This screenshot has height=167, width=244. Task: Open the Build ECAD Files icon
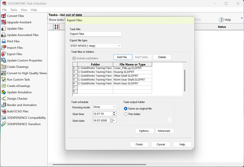4,112
